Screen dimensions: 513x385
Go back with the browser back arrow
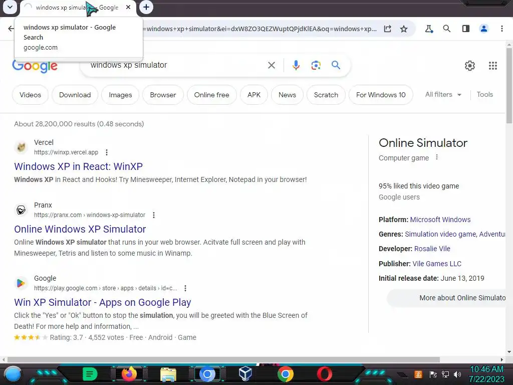coord(11,29)
